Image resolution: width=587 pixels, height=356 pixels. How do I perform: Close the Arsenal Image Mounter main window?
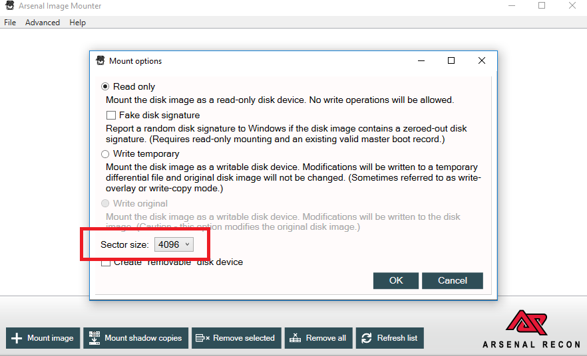coord(572,5)
